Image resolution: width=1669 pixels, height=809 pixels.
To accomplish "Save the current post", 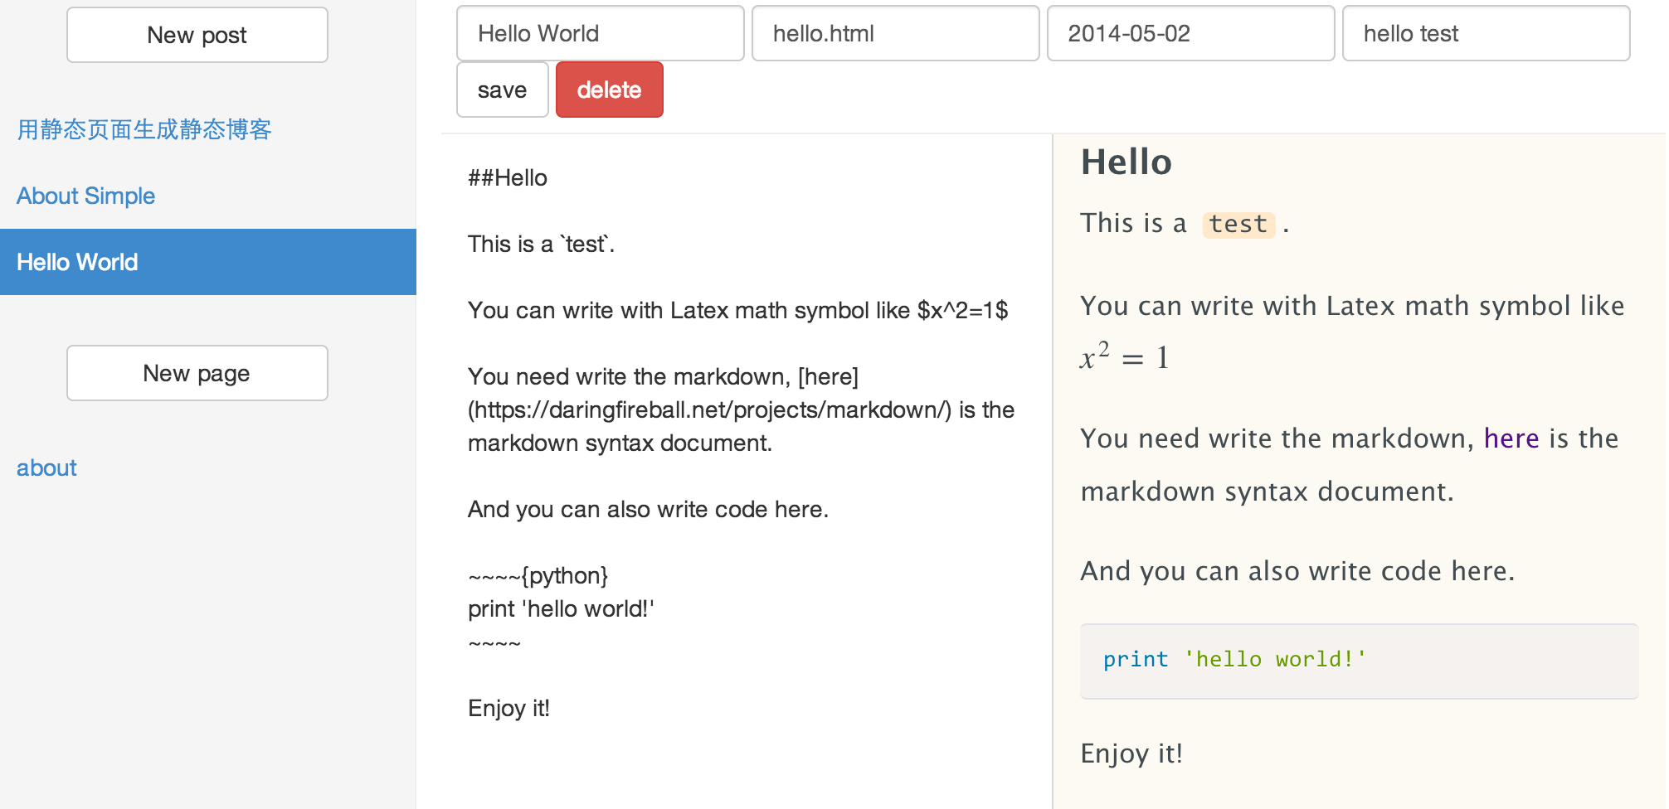I will click(502, 90).
